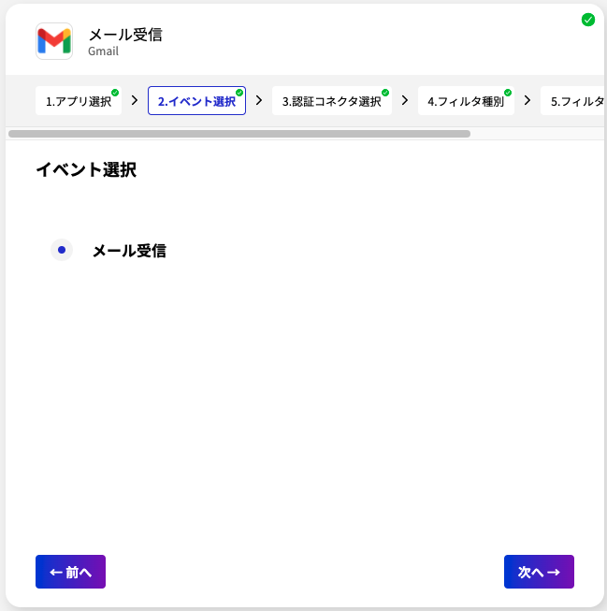Click the green completion checkmark at top right

coord(588,20)
